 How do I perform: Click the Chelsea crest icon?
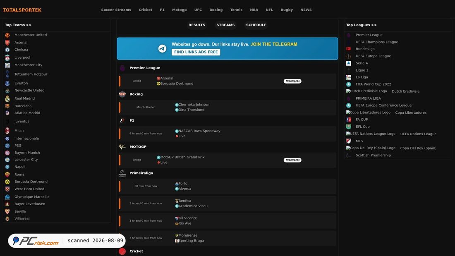point(7,50)
